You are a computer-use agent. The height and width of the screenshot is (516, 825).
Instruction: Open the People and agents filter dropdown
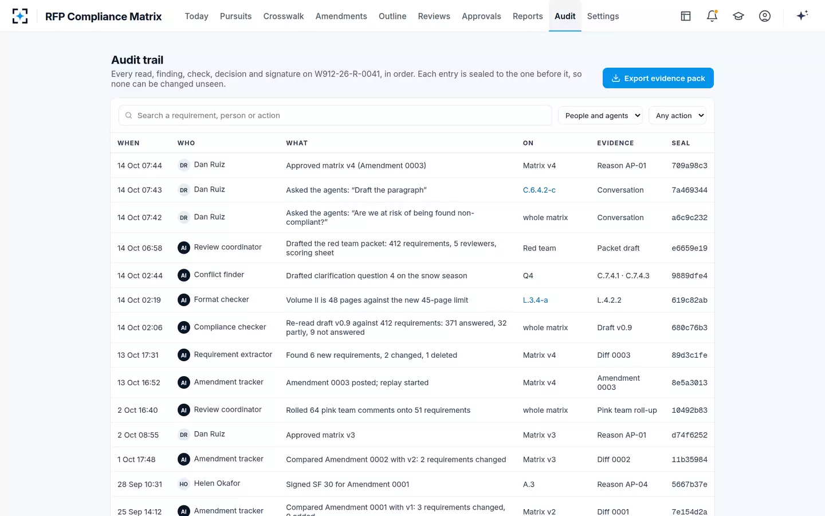click(x=600, y=115)
